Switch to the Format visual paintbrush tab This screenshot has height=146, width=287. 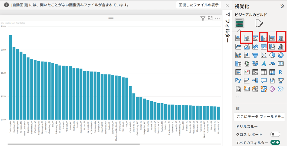point(259,23)
